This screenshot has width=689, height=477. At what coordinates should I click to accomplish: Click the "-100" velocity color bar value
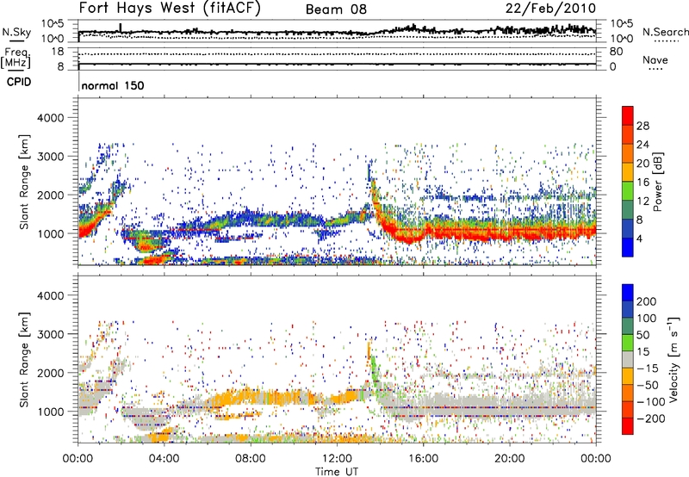pyautogui.click(x=651, y=402)
